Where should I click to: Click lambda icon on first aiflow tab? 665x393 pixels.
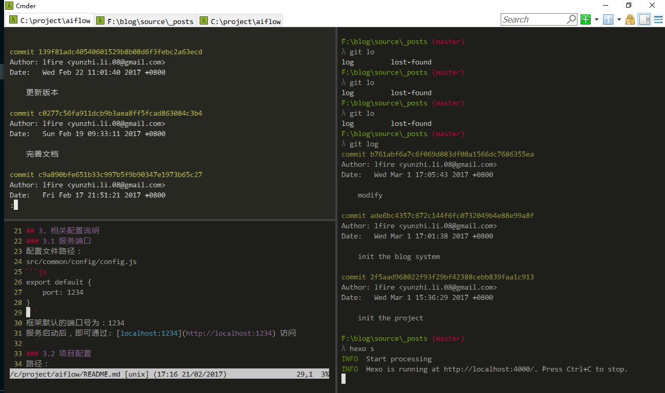[13, 20]
